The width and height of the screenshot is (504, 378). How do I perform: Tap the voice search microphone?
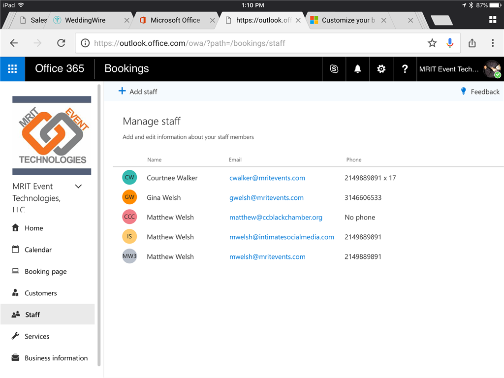point(450,43)
